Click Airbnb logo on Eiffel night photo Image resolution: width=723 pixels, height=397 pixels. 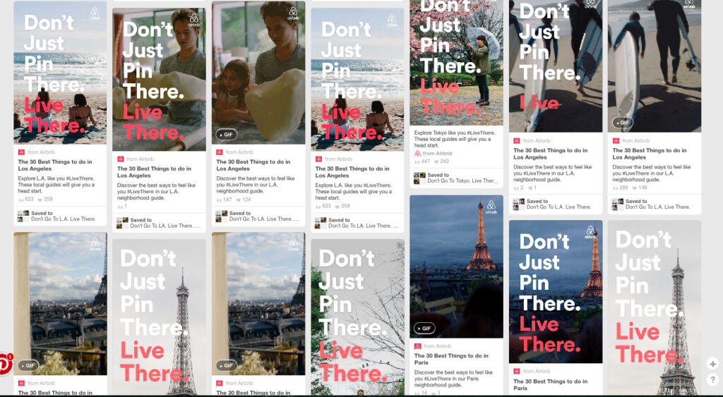tap(491, 207)
